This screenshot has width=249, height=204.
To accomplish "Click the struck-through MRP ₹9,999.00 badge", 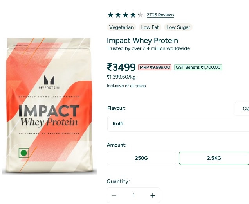I will click(155, 67).
